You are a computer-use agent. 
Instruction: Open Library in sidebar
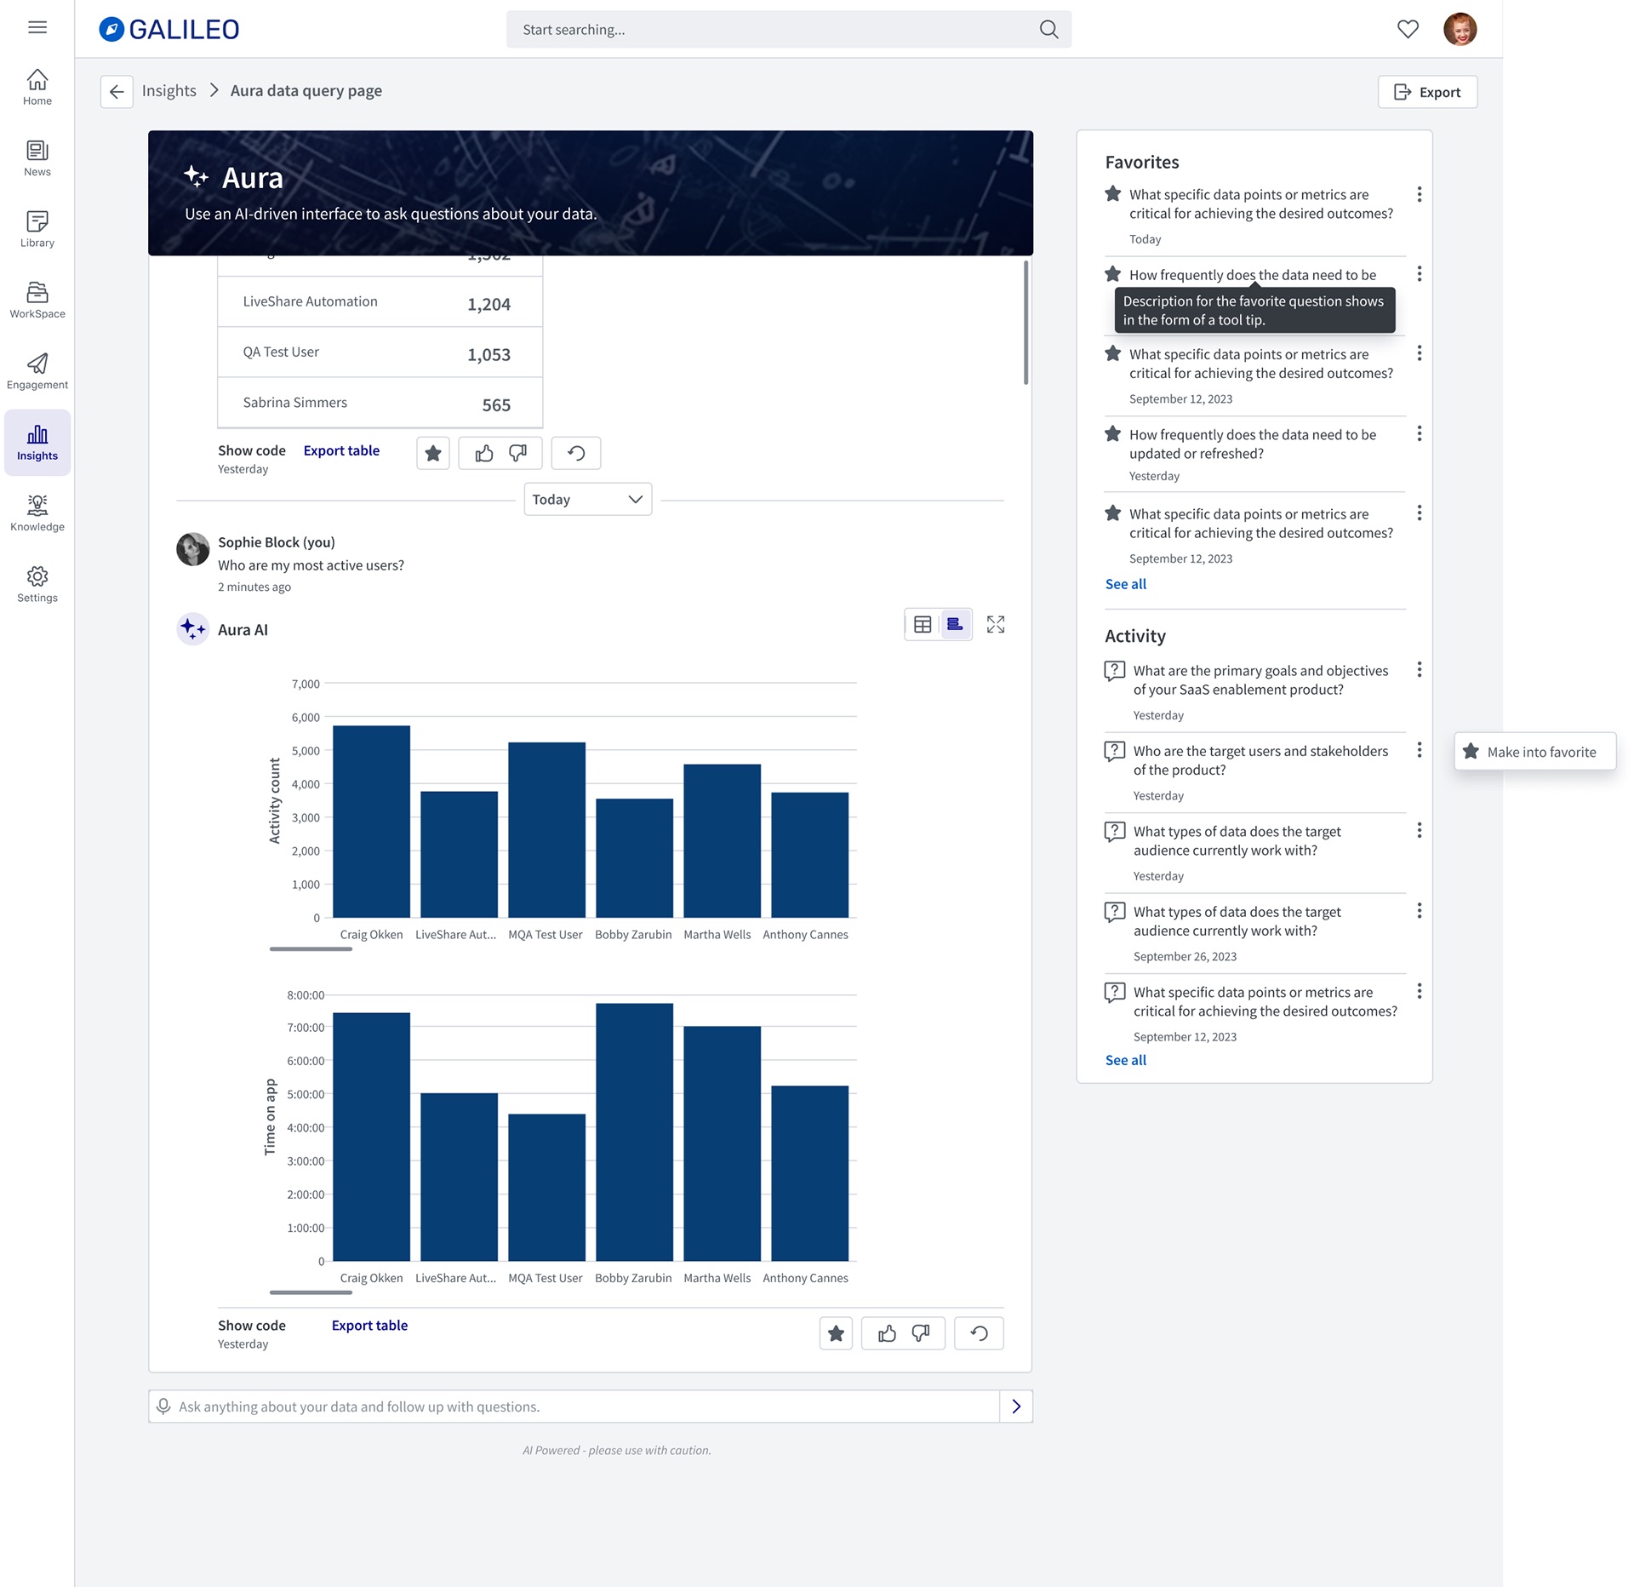coord(37,230)
